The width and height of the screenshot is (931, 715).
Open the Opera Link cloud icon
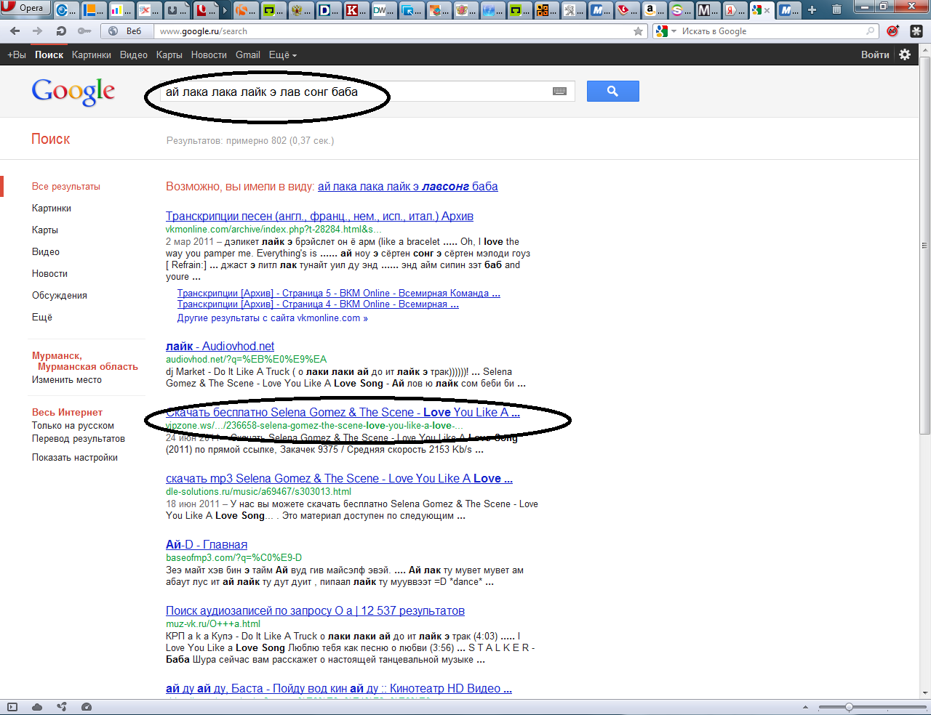37,707
